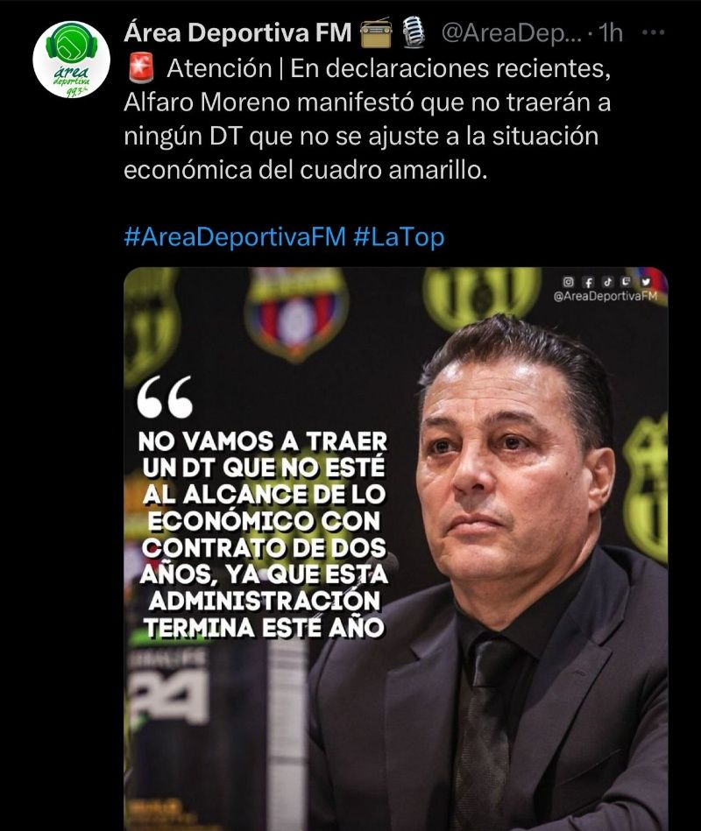Open the three-dot tweet options menu
This screenshot has height=831, width=701.
[x=653, y=33]
